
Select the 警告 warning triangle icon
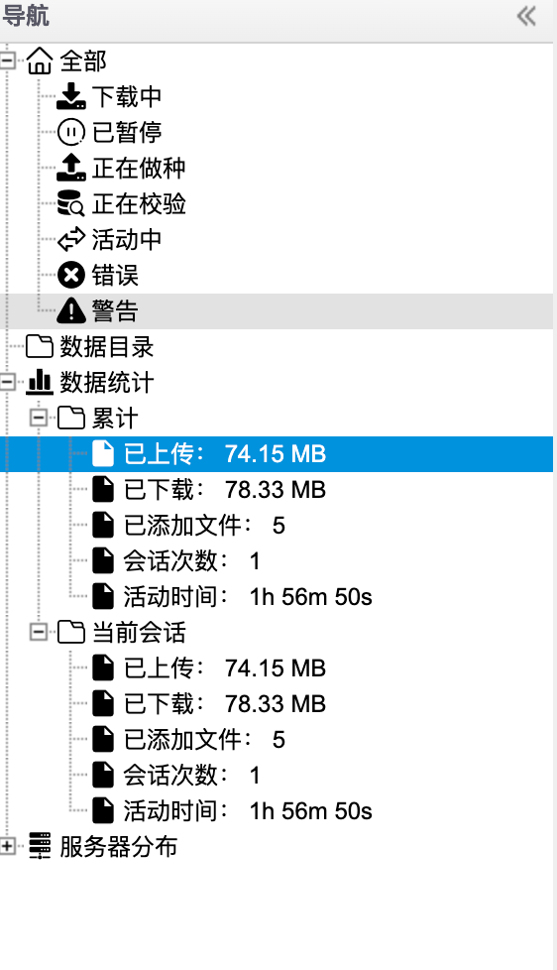(71, 310)
